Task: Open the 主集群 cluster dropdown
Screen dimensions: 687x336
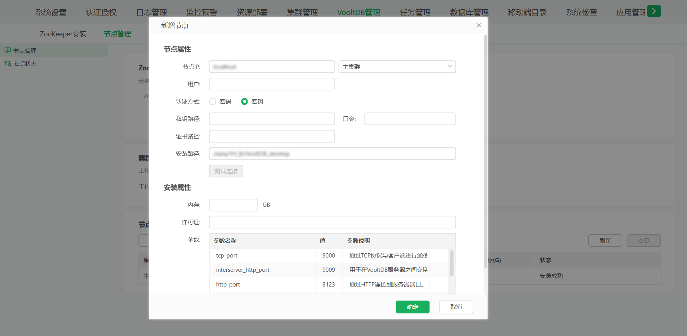Action: [x=397, y=67]
